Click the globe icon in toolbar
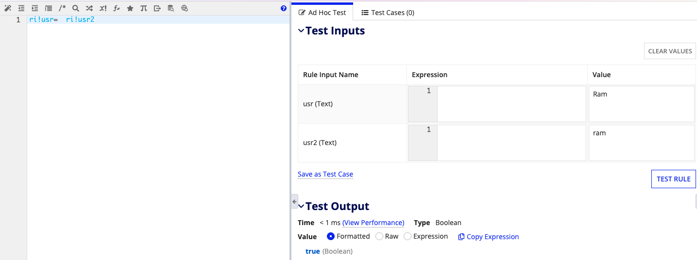 pos(185,8)
